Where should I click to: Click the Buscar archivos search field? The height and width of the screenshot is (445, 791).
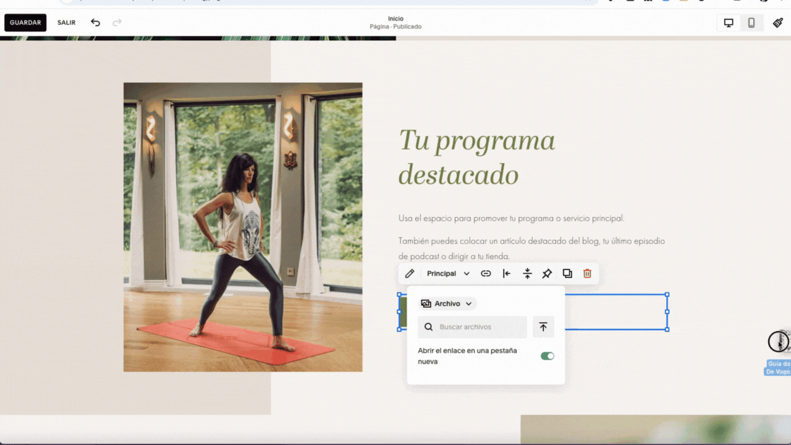(x=472, y=327)
